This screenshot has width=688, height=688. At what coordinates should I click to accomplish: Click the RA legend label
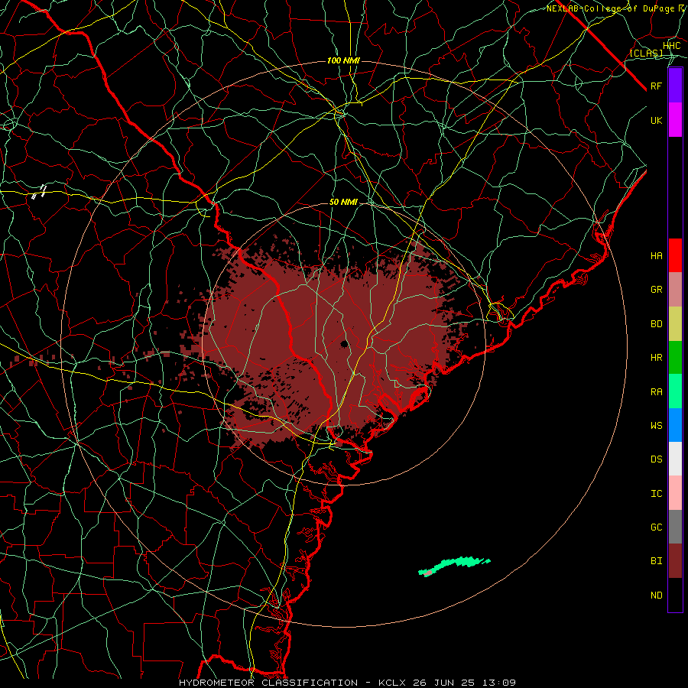click(657, 392)
